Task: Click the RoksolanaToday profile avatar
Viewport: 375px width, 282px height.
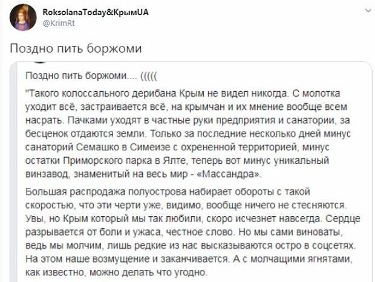Action: tap(22, 18)
